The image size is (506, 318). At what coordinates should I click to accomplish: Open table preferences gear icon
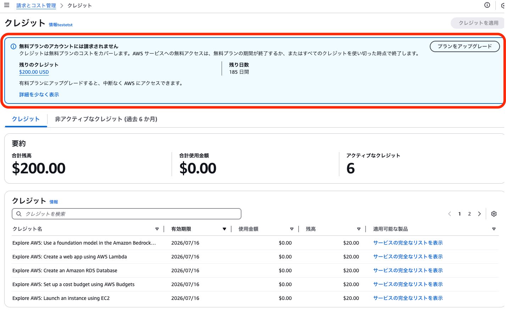(x=494, y=214)
